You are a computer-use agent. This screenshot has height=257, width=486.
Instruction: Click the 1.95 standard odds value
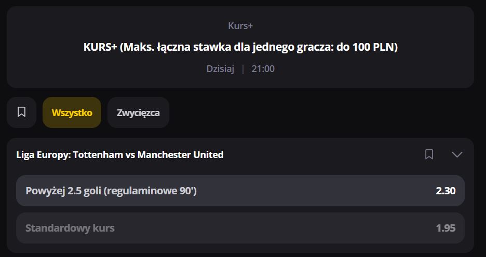point(446,228)
